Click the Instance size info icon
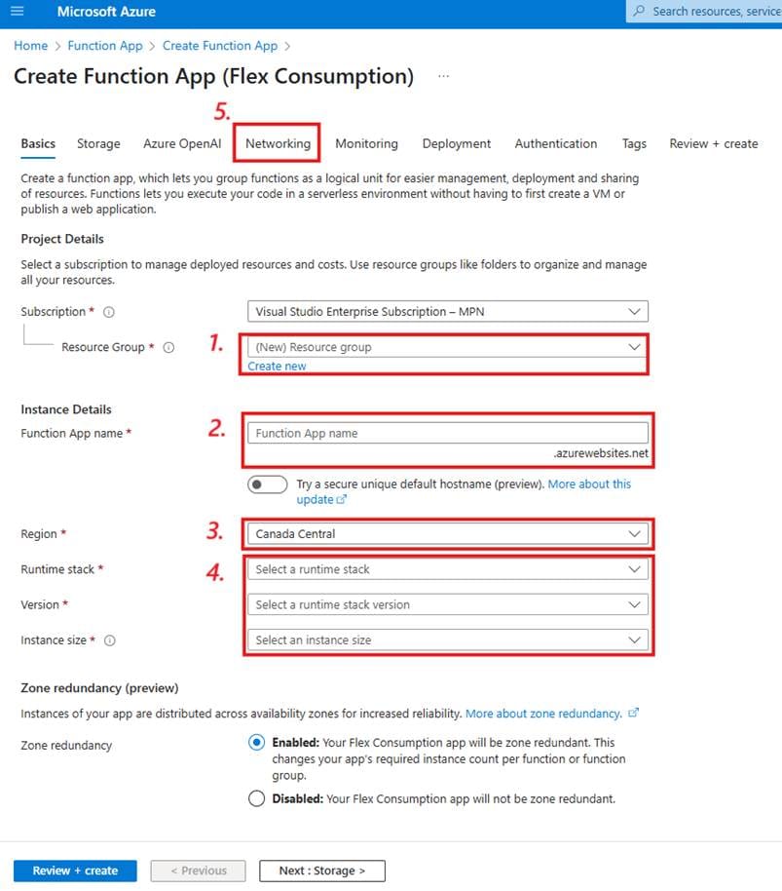Screen dimensions: 782x891 (x=109, y=640)
